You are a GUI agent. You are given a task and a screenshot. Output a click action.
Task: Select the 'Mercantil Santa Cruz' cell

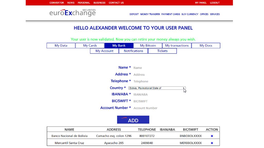click(x=69, y=143)
